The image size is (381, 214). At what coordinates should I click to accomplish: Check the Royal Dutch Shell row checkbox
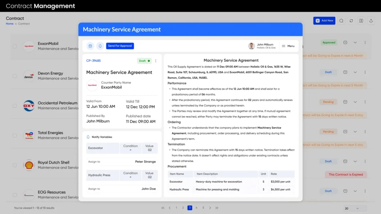[x=15, y=165]
